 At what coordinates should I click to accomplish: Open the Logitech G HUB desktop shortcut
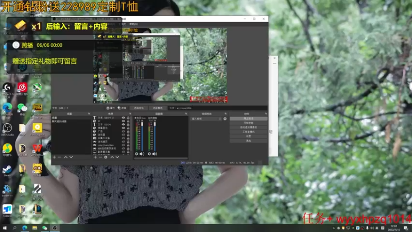(x=7, y=90)
